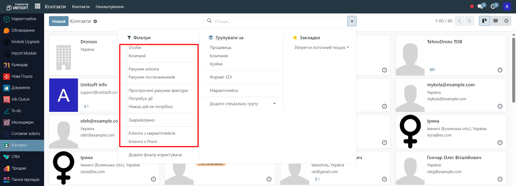Expand Зберегти поточний пошук dropdown
This screenshot has width=516, height=186.
(321, 48)
